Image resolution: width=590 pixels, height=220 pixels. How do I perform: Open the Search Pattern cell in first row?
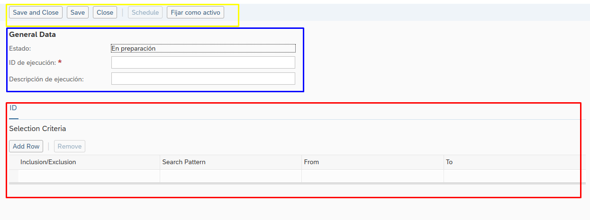tap(230, 176)
